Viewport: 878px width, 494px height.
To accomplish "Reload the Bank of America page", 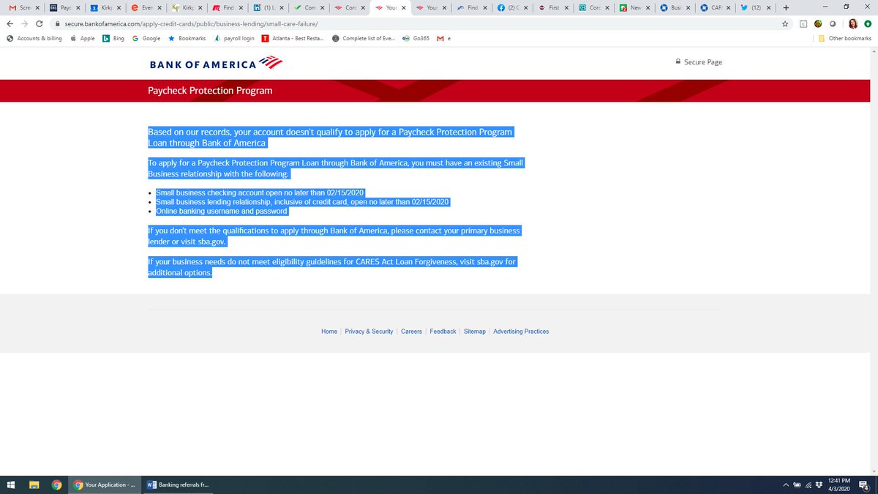I will click(39, 23).
